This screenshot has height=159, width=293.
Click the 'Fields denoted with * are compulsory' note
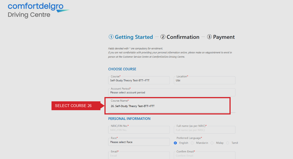[135, 49]
